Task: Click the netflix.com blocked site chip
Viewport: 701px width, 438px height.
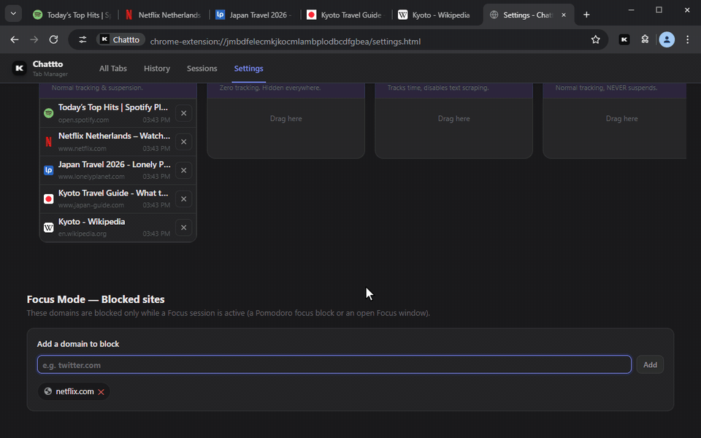Action: [74, 391]
